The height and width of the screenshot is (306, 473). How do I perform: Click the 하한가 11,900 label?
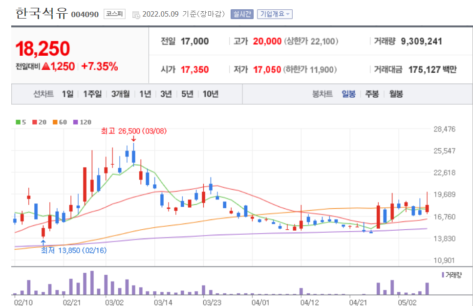[310, 70]
